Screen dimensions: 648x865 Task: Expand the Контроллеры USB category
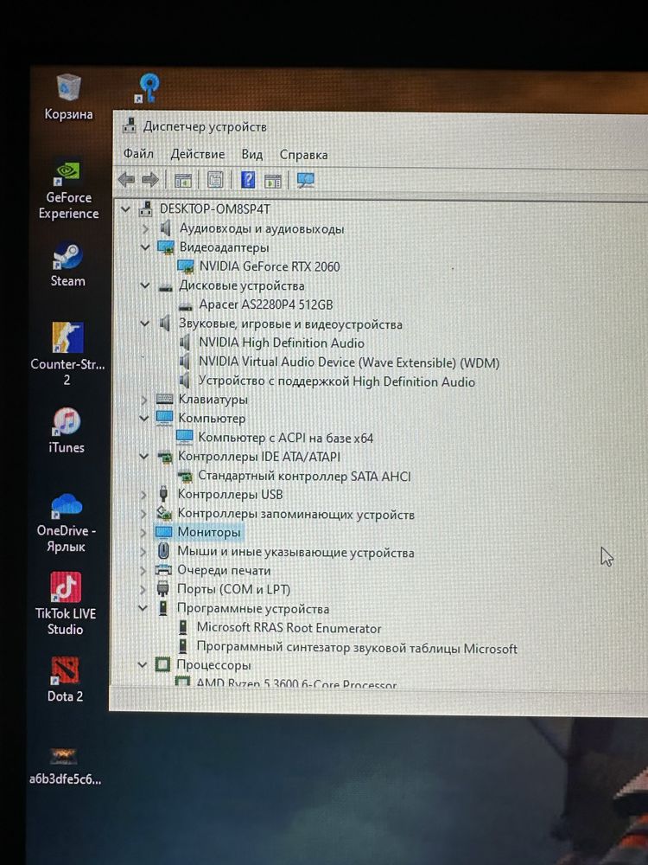[143, 495]
